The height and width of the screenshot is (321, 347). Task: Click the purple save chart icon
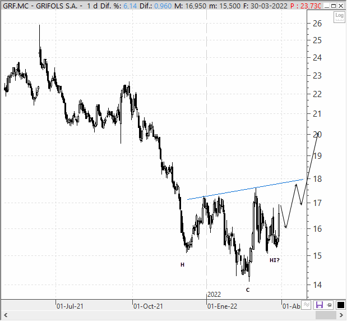click(x=320, y=305)
